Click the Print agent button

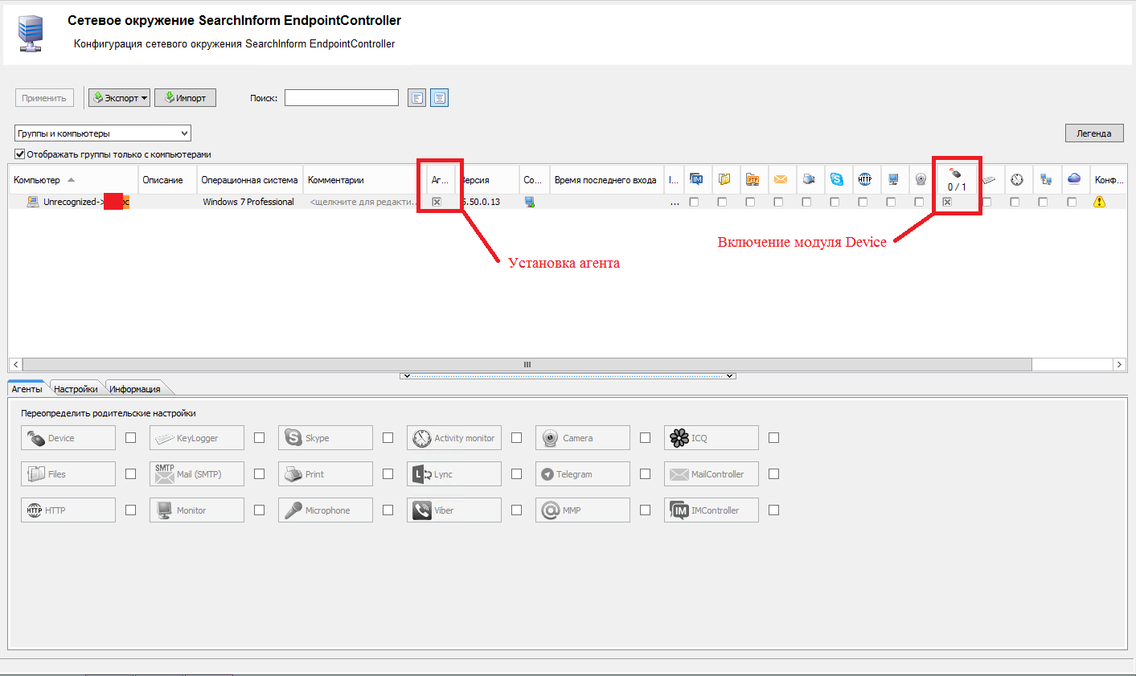click(326, 474)
